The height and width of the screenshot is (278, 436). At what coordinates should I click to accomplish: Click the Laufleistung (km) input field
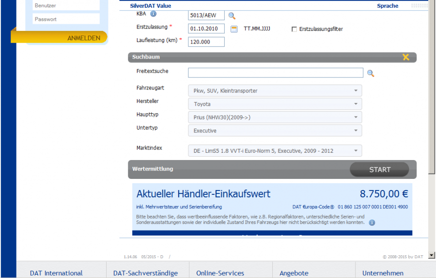pyautogui.click(x=206, y=42)
